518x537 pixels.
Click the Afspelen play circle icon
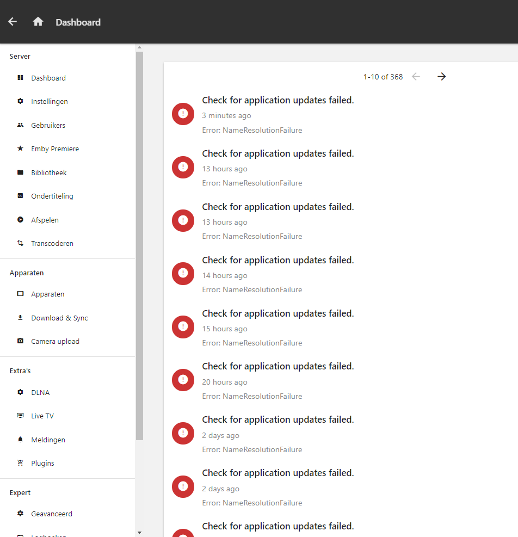(x=20, y=219)
